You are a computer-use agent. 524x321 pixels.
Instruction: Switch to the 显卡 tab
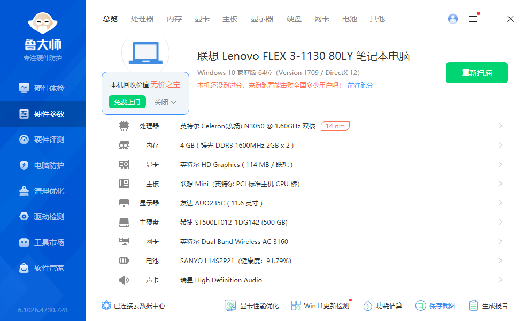pos(202,19)
